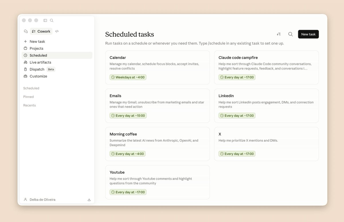Click the Scheduled tasks heading
344x222 pixels.
tap(130, 34)
